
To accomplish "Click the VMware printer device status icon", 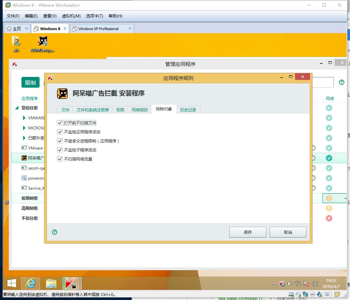I will tap(312, 294).
